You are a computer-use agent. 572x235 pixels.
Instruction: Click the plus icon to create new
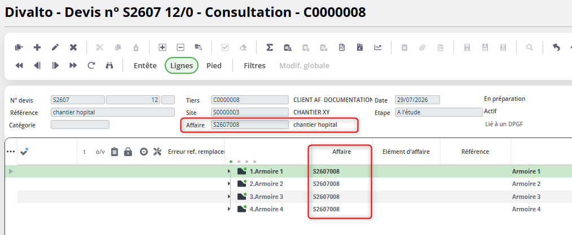coord(37,47)
